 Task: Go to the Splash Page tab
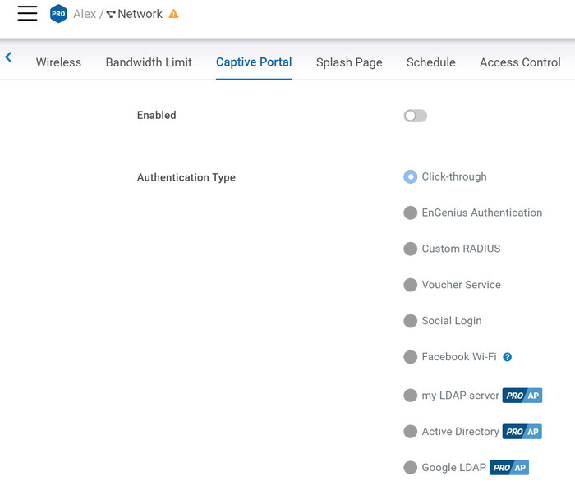349,62
